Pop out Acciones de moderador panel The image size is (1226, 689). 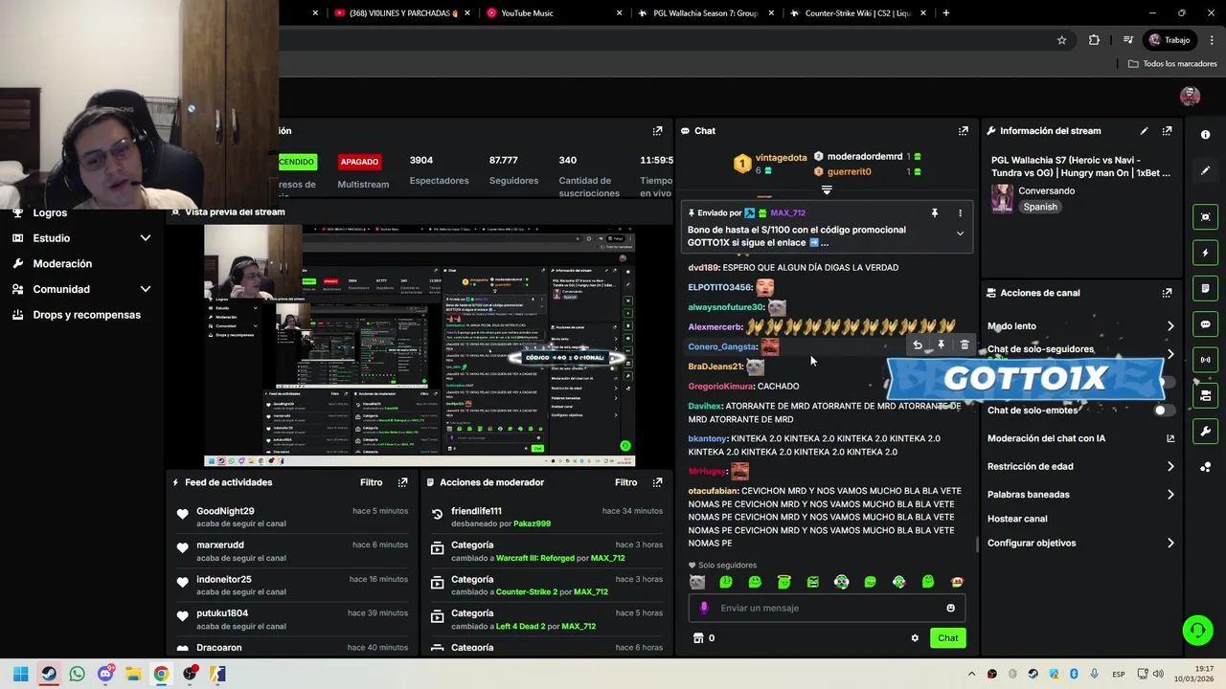coord(657,482)
